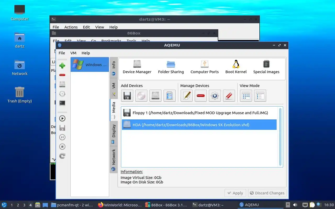This screenshot has height=209, width=335.
Task: Switch to workspace 2 in taskbar
Action: (18, 205)
